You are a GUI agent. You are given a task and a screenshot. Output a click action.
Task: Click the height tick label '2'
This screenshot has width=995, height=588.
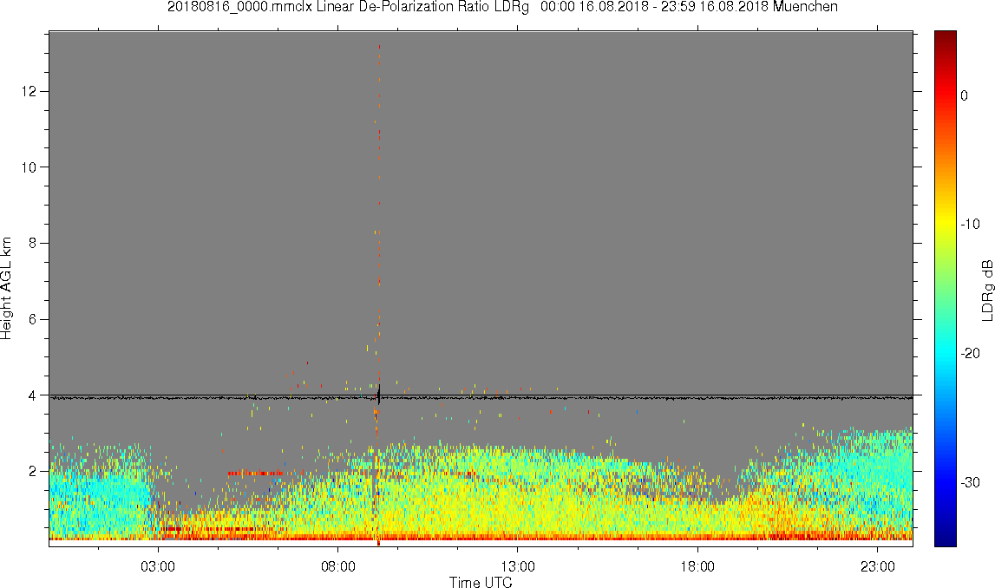[33, 471]
